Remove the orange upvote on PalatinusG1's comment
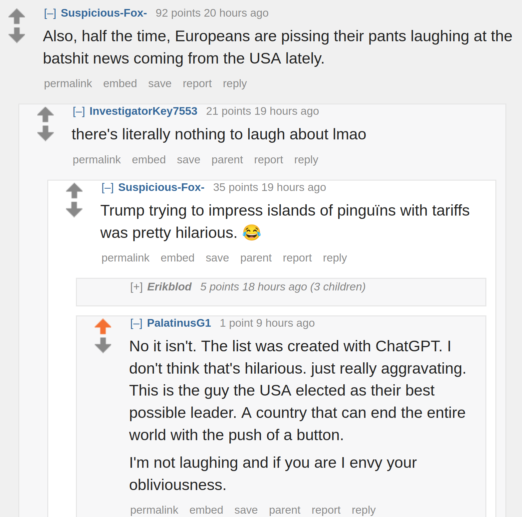This screenshot has width=522, height=517. (103, 326)
